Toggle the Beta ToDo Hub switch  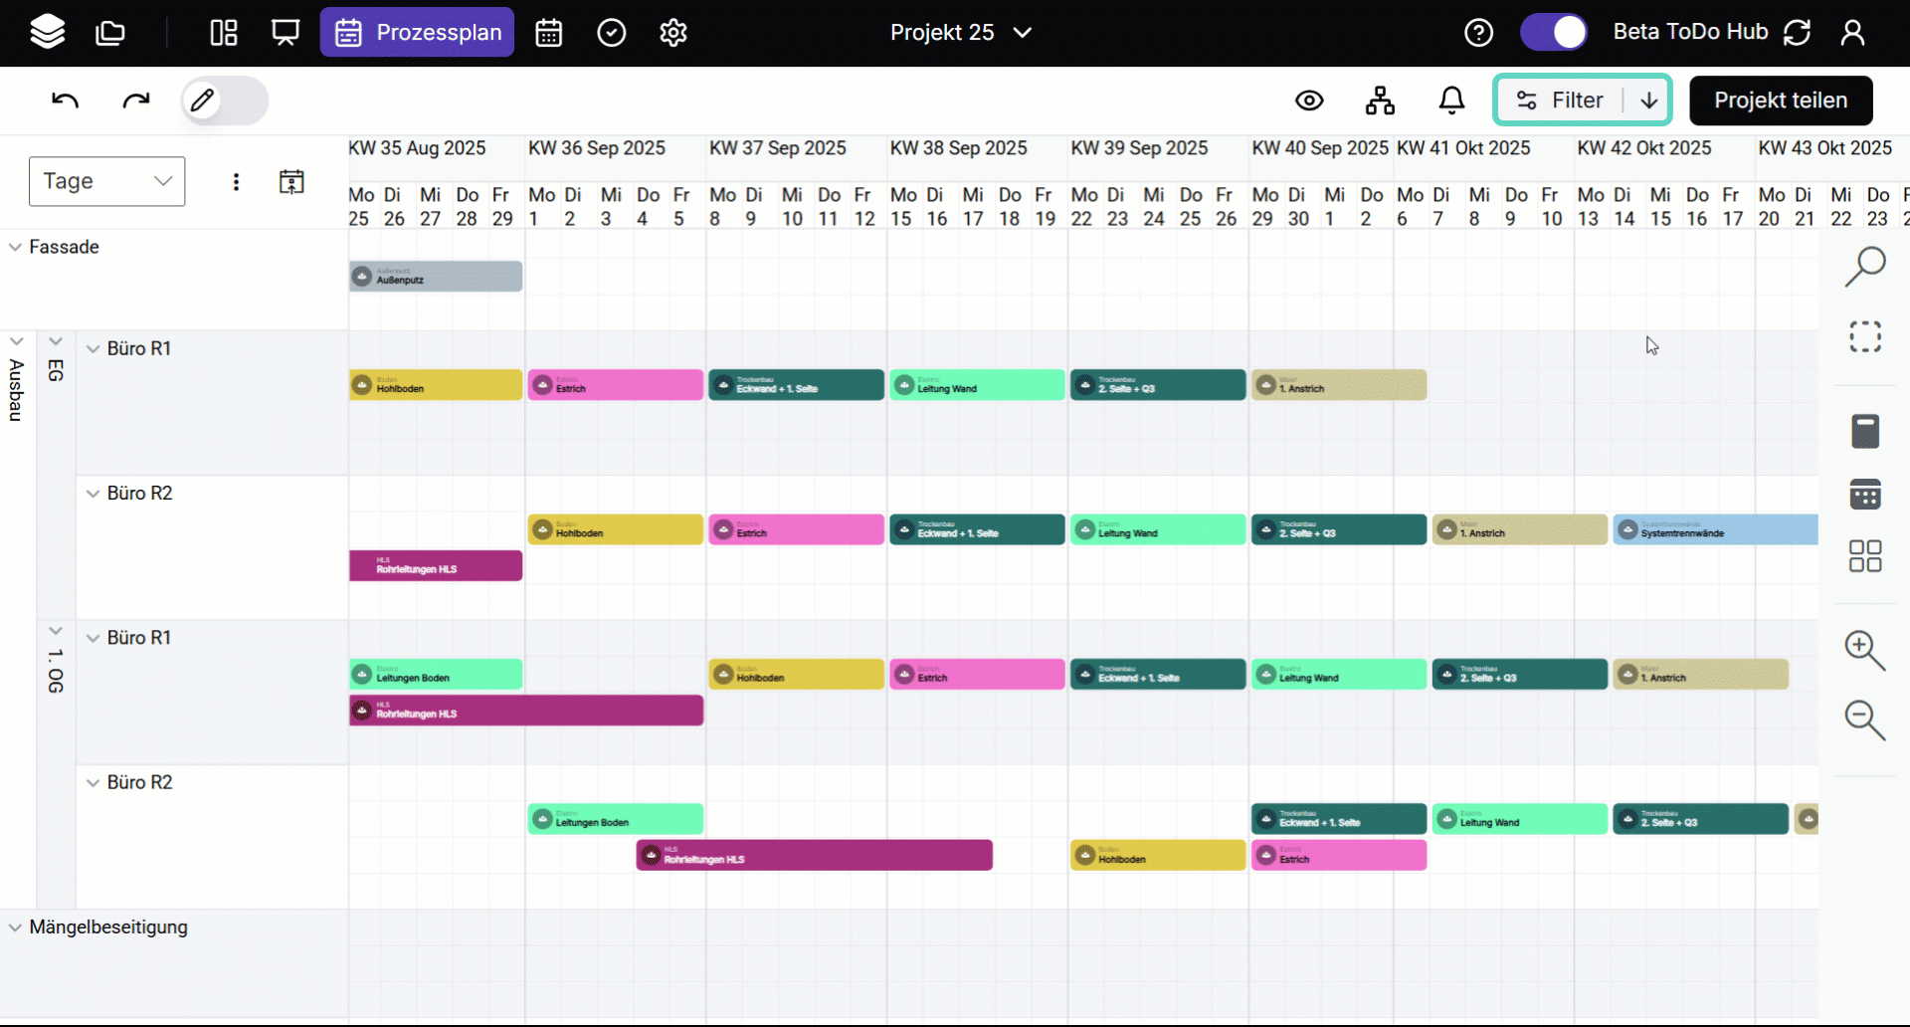pos(1554,32)
